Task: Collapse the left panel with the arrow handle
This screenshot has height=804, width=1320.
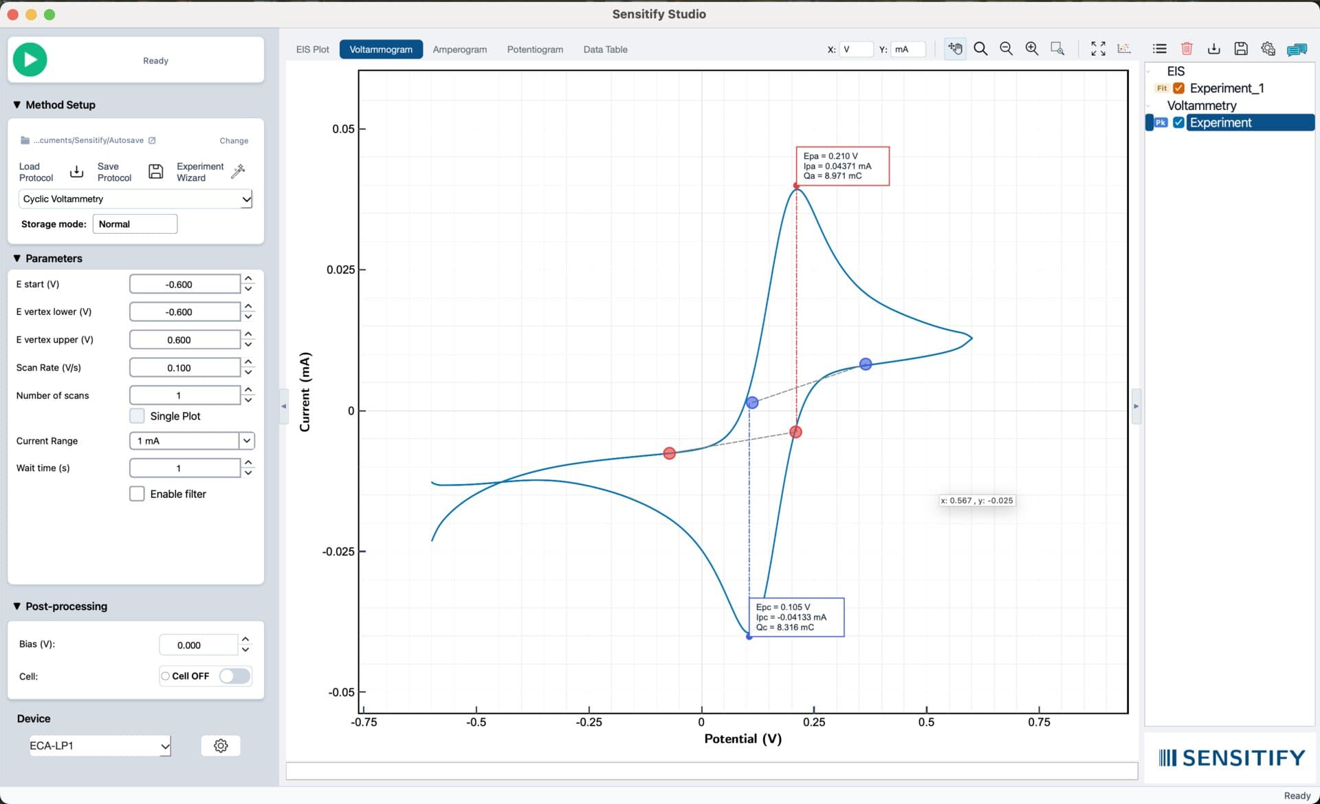Action: [283, 406]
